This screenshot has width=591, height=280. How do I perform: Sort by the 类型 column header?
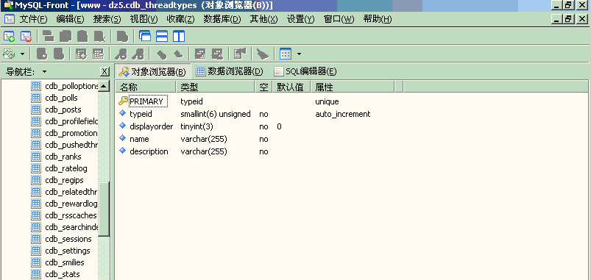pos(215,87)
